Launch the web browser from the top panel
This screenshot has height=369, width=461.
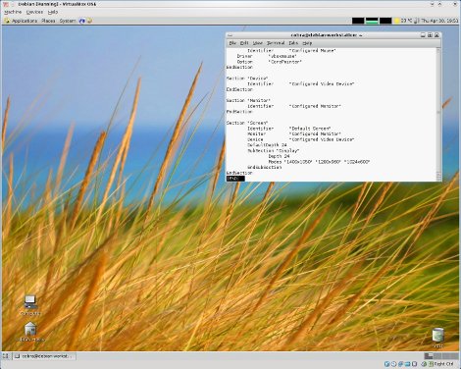click(x=81, y=21)
